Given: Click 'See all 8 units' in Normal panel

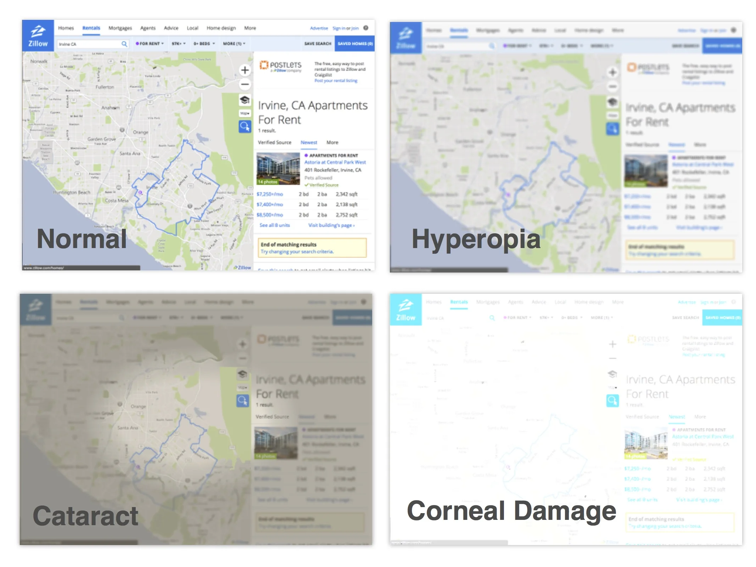Looking at the screenshot, I should [x=274, y=225].
